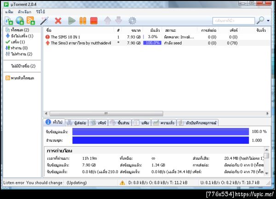This screenshot has width=276, height=199.
Task: Click status bar upload speed U: 0.1 kB/s
Action: [230, 183]
